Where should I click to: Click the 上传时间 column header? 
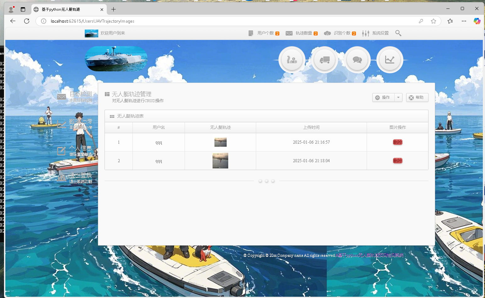click(x=311, y=127)
